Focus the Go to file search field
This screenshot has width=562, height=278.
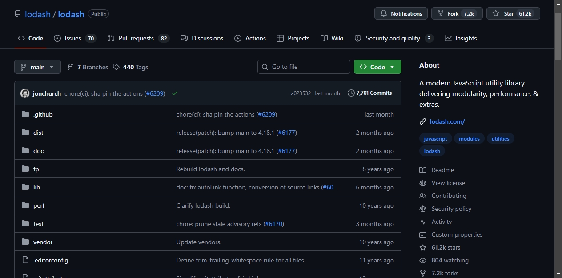click(304, 67)
